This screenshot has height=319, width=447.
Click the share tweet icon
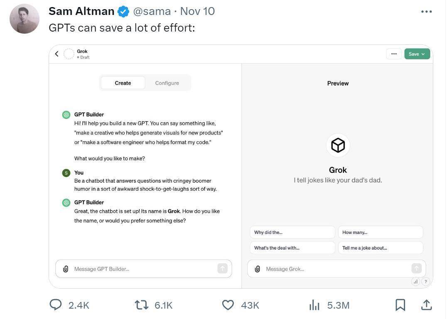pyautogui.click(x=426, y=305)
